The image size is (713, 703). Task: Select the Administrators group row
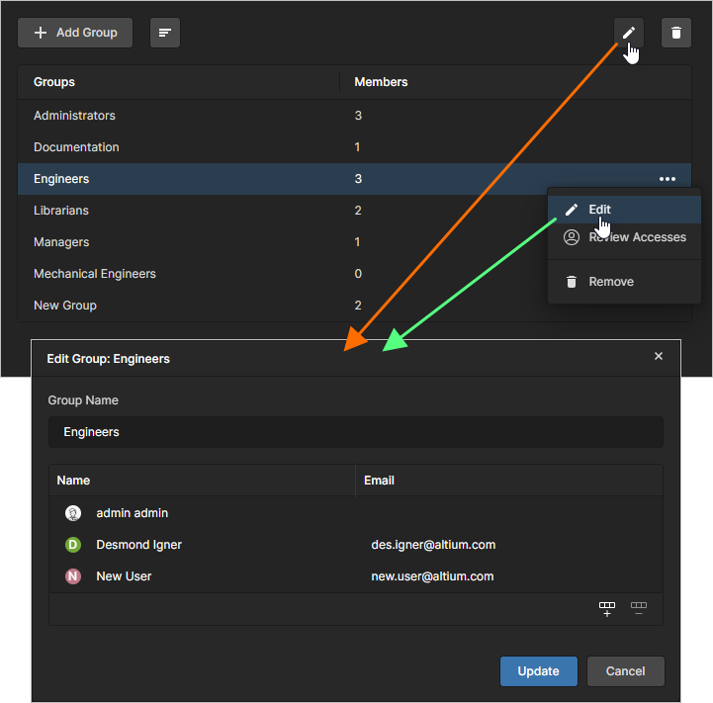coord(354,116)
